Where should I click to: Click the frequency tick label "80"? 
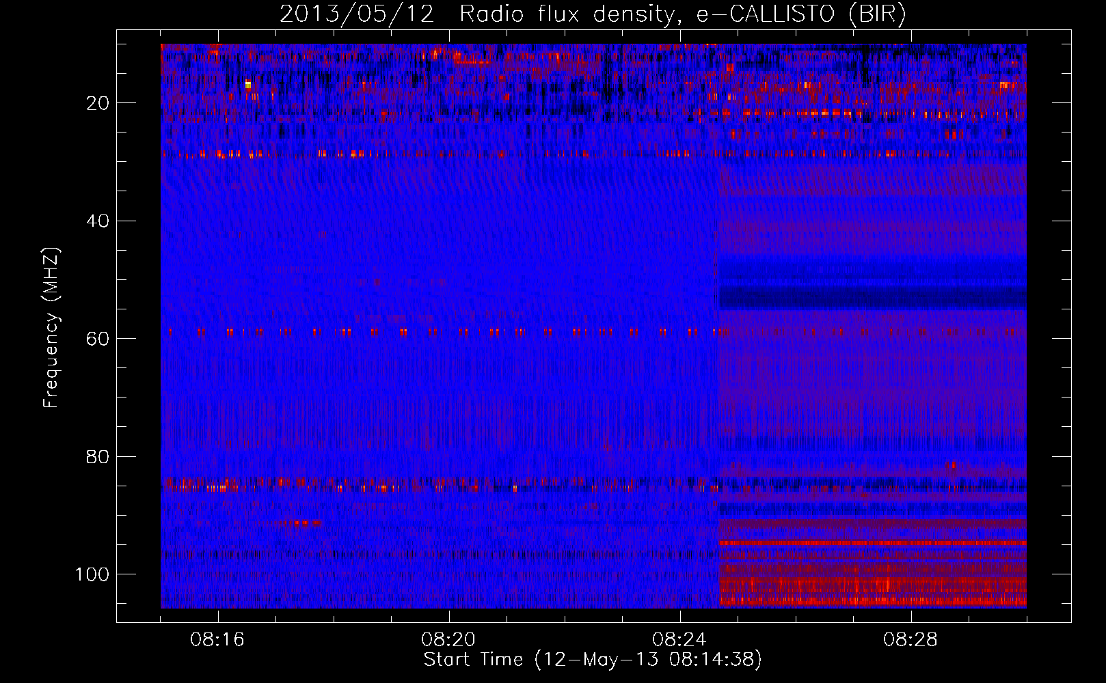(98, 456)
